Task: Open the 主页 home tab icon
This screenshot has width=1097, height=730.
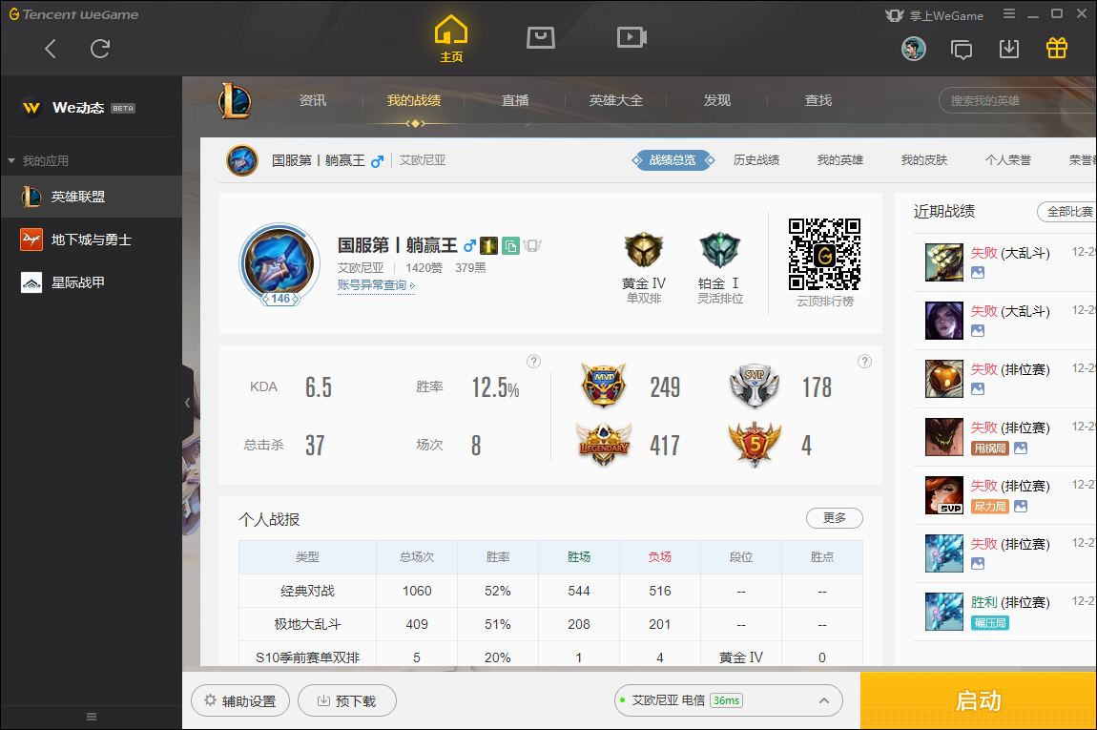Action: (x=451, y=38)
